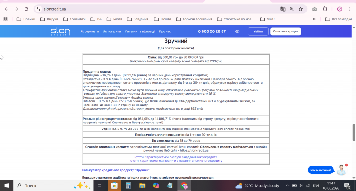Switch to the Chrome taskbar icon

[184, 185]
